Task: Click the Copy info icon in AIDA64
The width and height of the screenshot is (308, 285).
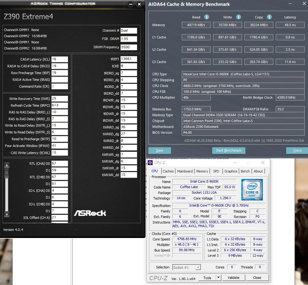Action: [269, 17]
